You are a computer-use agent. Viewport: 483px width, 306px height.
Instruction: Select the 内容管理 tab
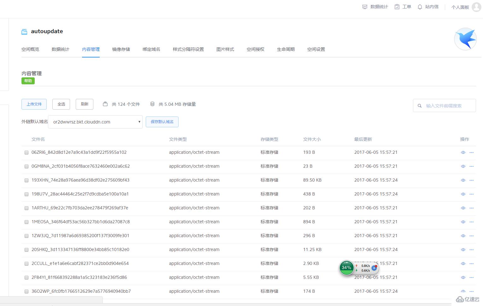tap(91, 49)
